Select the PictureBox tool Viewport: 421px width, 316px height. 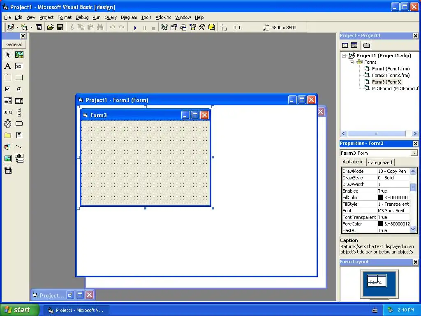[19, 55]
